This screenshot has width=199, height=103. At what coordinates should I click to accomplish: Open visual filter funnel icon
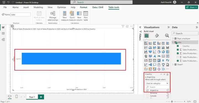pos(123,26)
